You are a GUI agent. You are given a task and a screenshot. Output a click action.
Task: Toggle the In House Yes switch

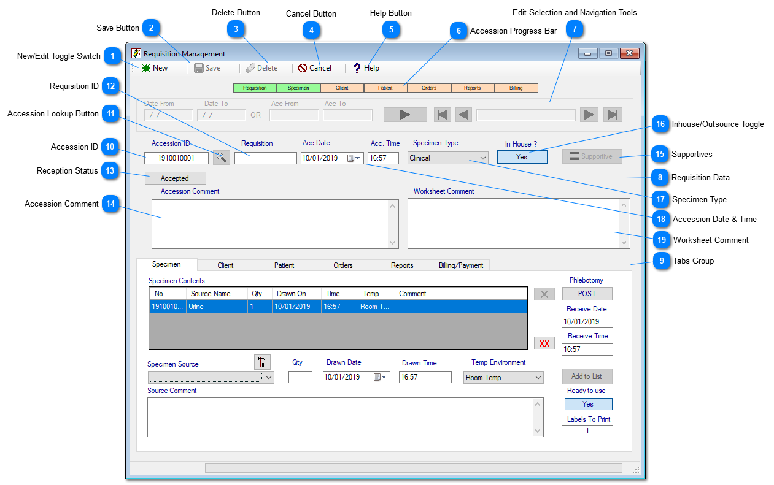pos(522,157)
